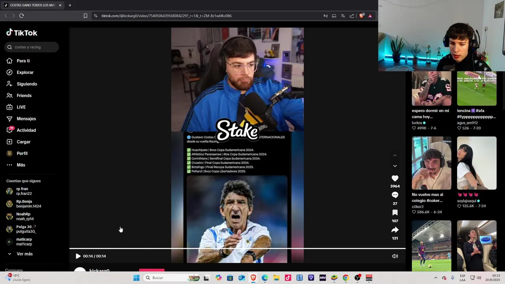This screenshot has width=505, height=284.
Task: Bookmark this page in address bar
Action: coord(85,16)
